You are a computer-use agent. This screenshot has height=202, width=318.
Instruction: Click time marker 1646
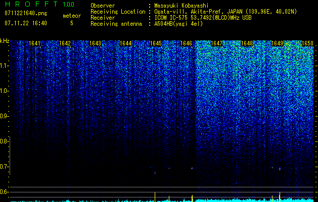[x=186, y=43]
